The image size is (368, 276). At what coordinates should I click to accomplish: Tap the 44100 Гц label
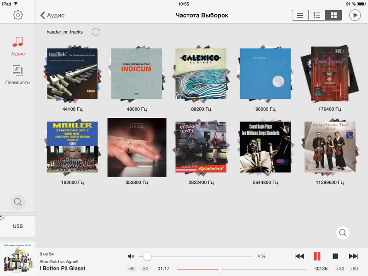click(73, 109)
